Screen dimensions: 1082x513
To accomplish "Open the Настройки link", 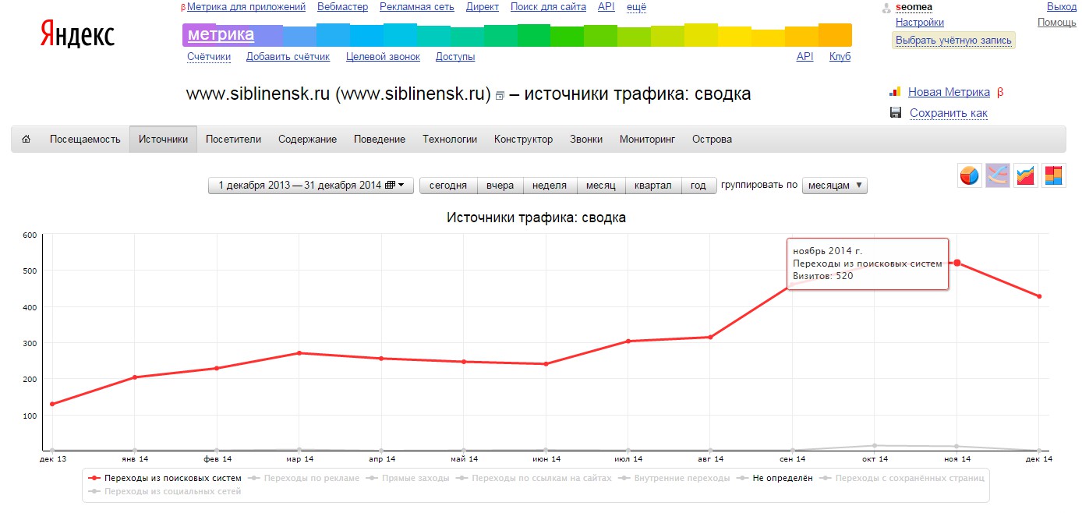I will click(920, 23).
